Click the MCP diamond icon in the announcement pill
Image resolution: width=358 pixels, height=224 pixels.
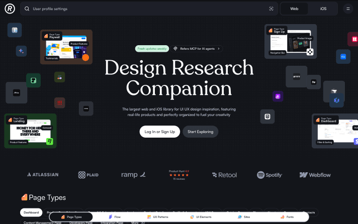pos(175,49)
